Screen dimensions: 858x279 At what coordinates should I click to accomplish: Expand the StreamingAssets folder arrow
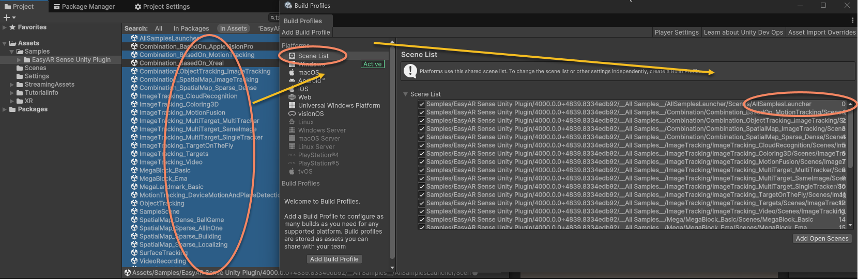click(x=12, y=85)
